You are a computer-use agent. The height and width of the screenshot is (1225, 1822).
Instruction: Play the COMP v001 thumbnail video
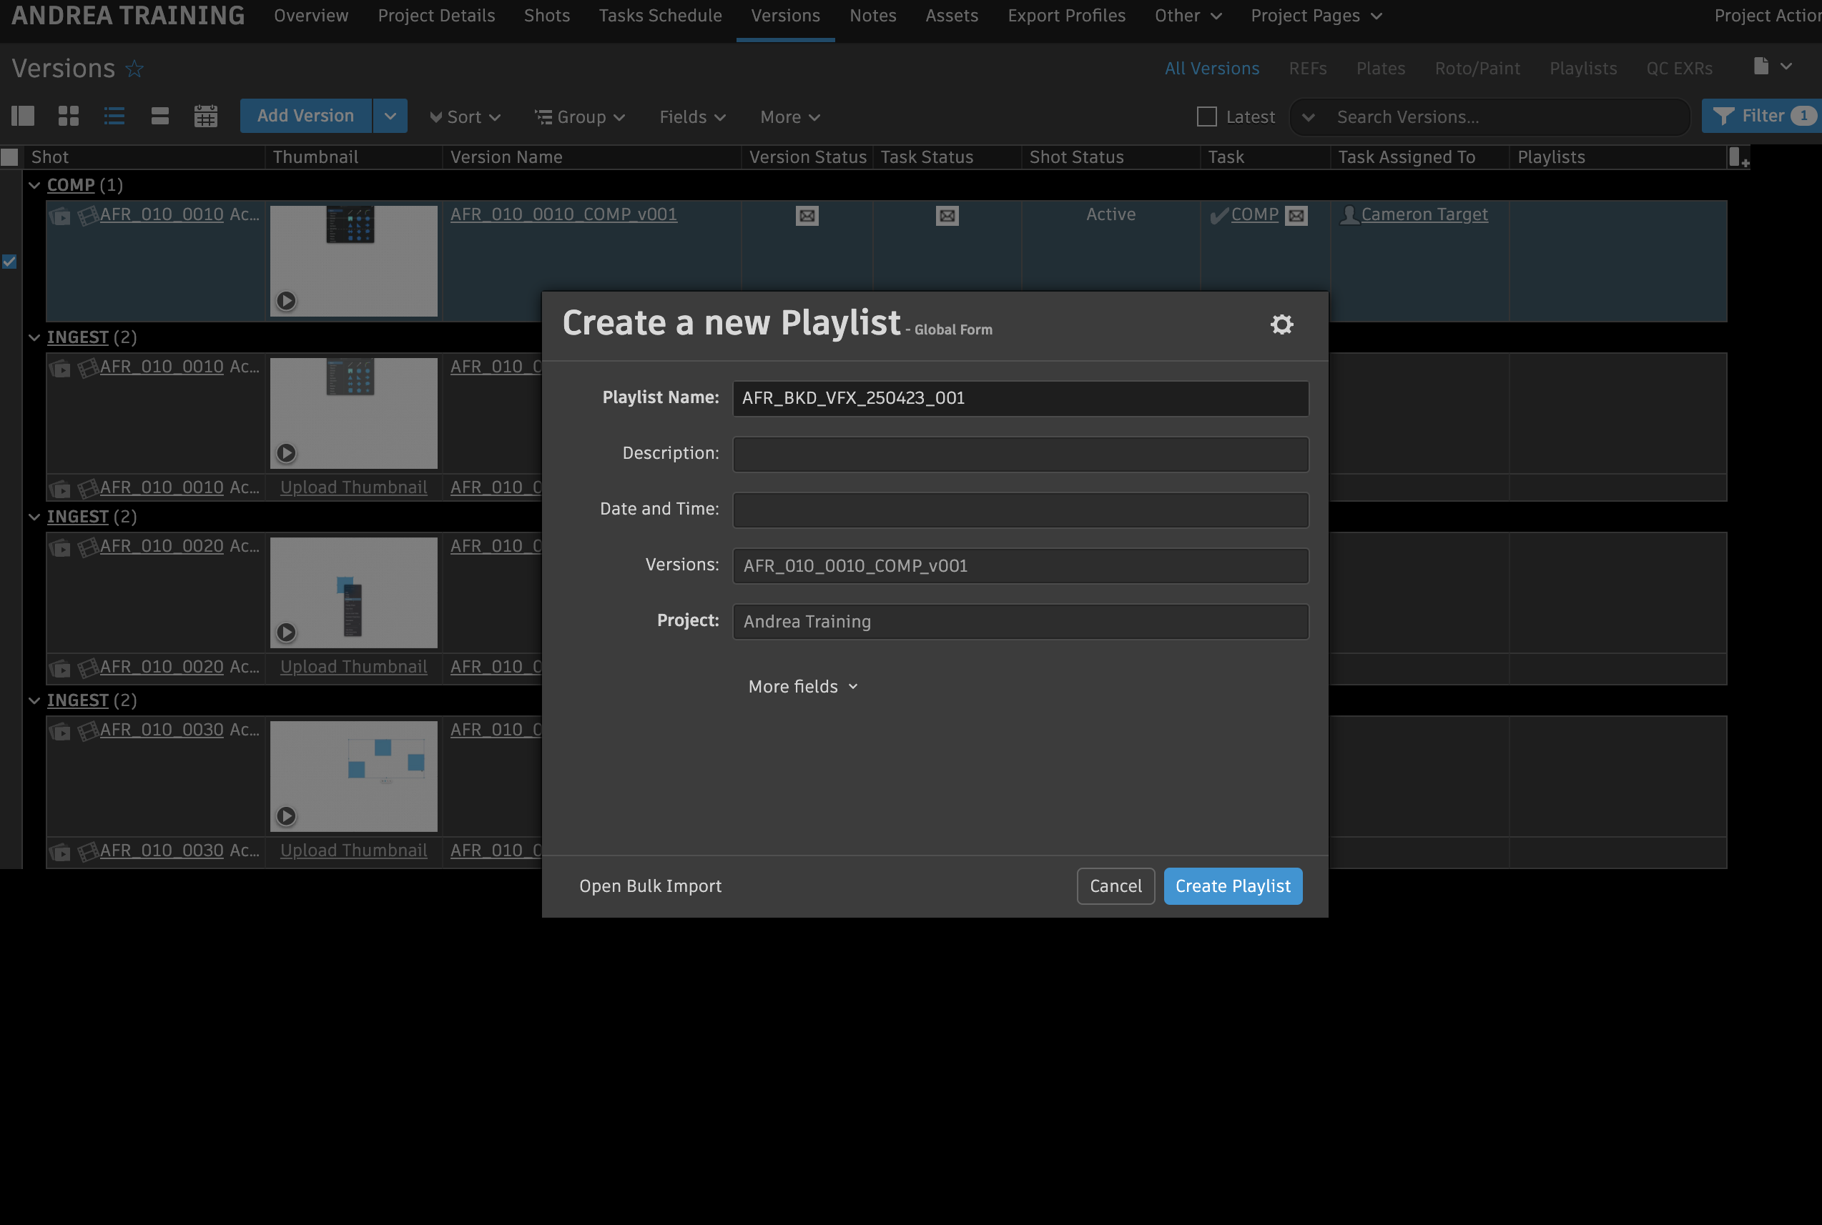point(286,301)
